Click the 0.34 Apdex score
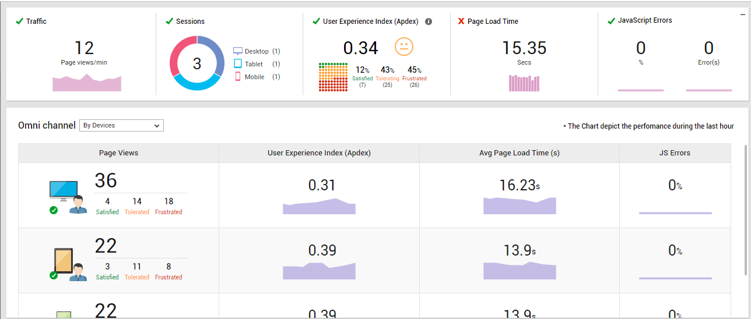The width and height of the screenshot is (751, 319). click(x=360, y=48)
